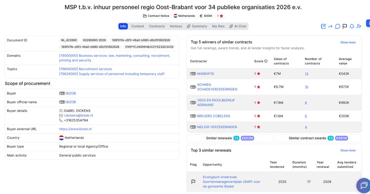Open the https://www.bizob.nl URL
Viewport: 370px width, 194px height.
pos(75,129)
